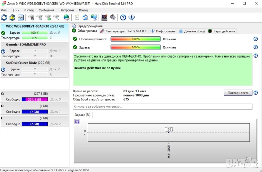Open the About info icon in toolbar
Screen dimensions: 262x172
pos(132,17)
